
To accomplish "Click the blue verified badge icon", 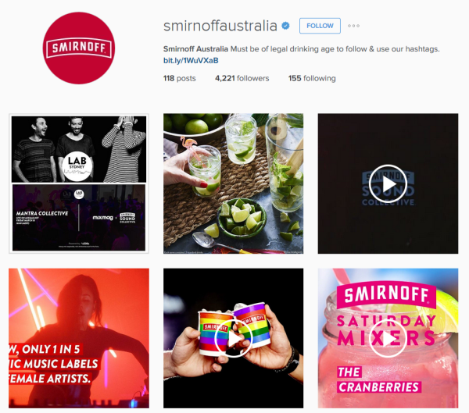I will (x=285, y=26).
